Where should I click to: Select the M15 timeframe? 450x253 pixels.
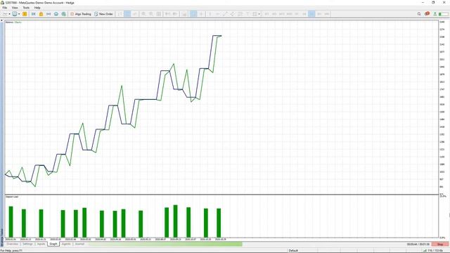tap(281, 14)
